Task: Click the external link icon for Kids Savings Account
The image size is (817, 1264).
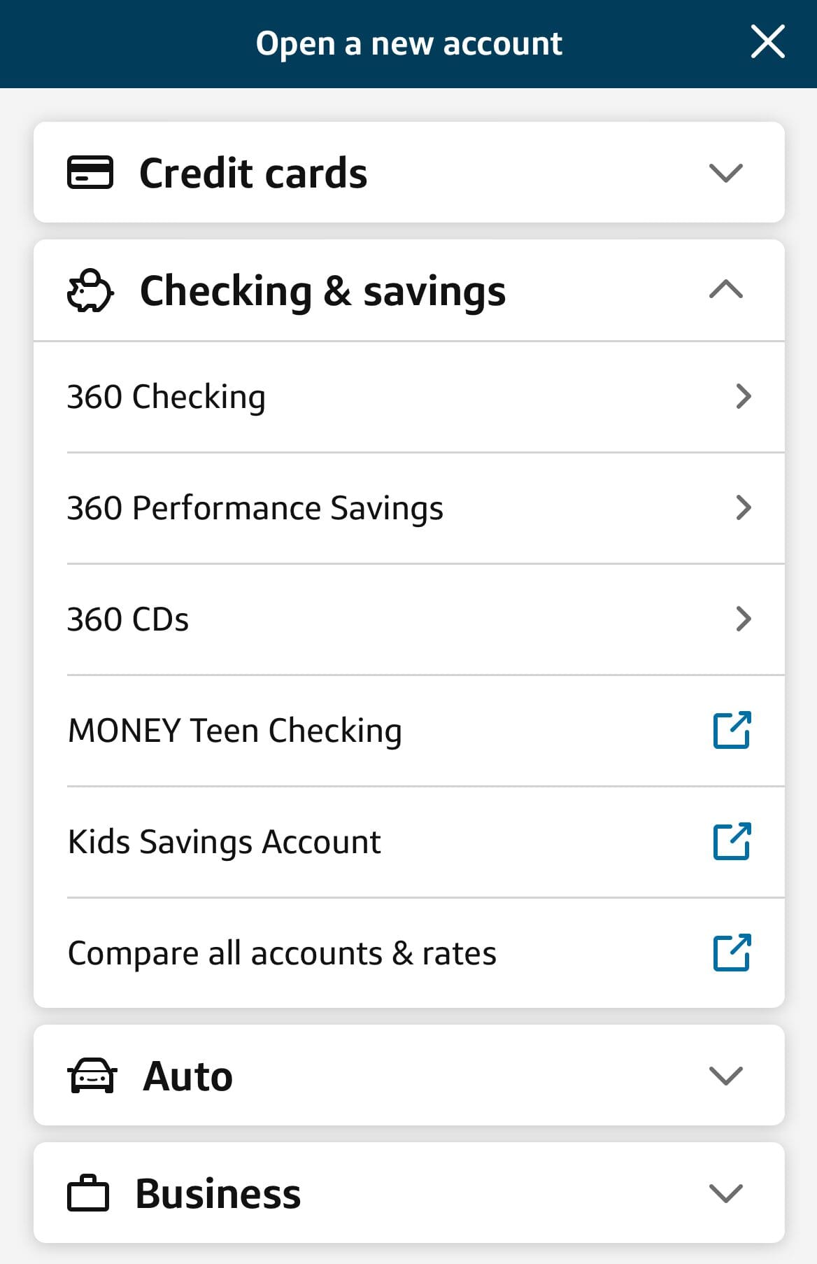Action: 732,842
